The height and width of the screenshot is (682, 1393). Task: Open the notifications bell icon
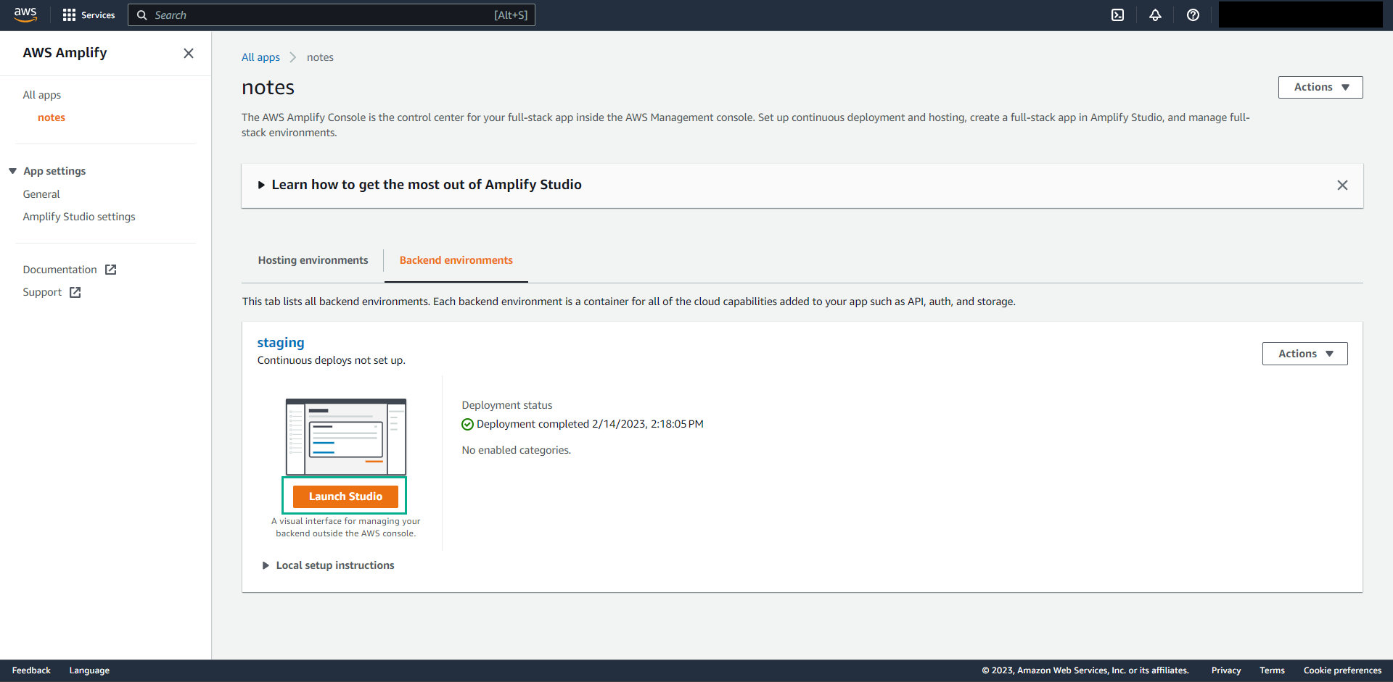point(1155,15)
